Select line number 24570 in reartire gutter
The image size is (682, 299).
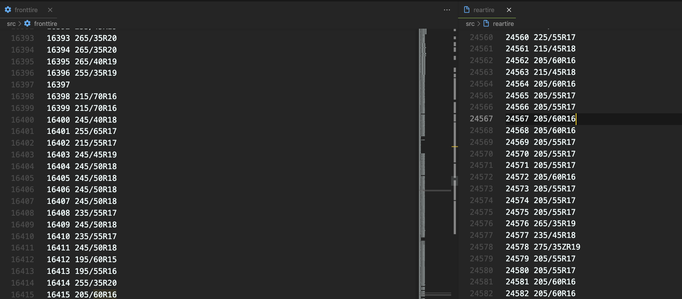point(481,154)
